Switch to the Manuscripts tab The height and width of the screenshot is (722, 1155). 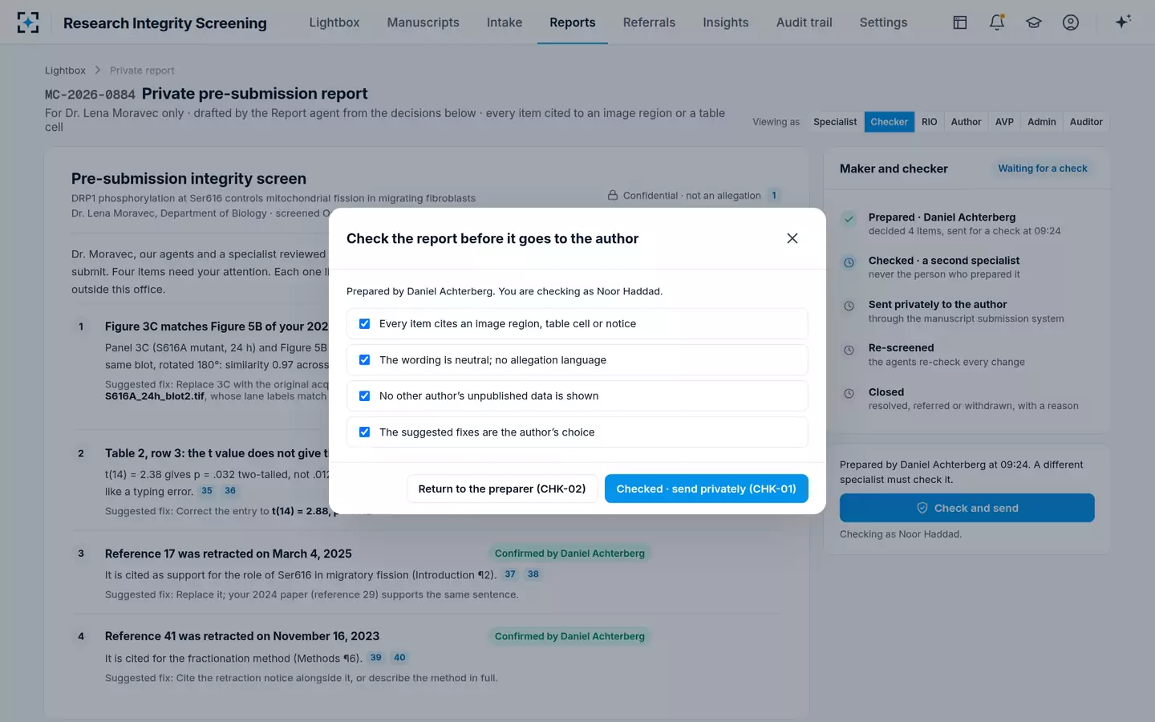[x=423, y=22]
